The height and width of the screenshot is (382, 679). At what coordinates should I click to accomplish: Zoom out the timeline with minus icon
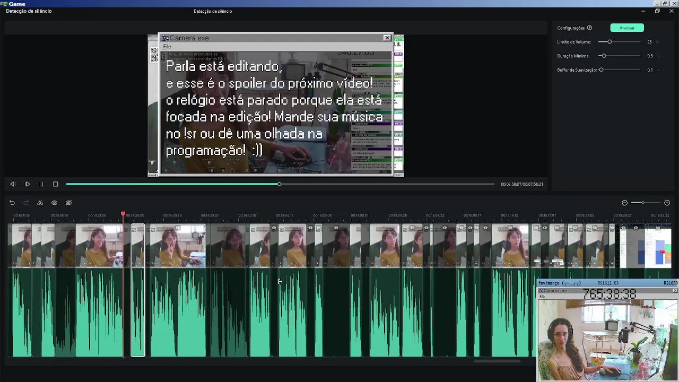(624, 203)
